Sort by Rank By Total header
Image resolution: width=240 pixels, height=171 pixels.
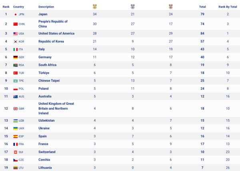coord(227,7)
